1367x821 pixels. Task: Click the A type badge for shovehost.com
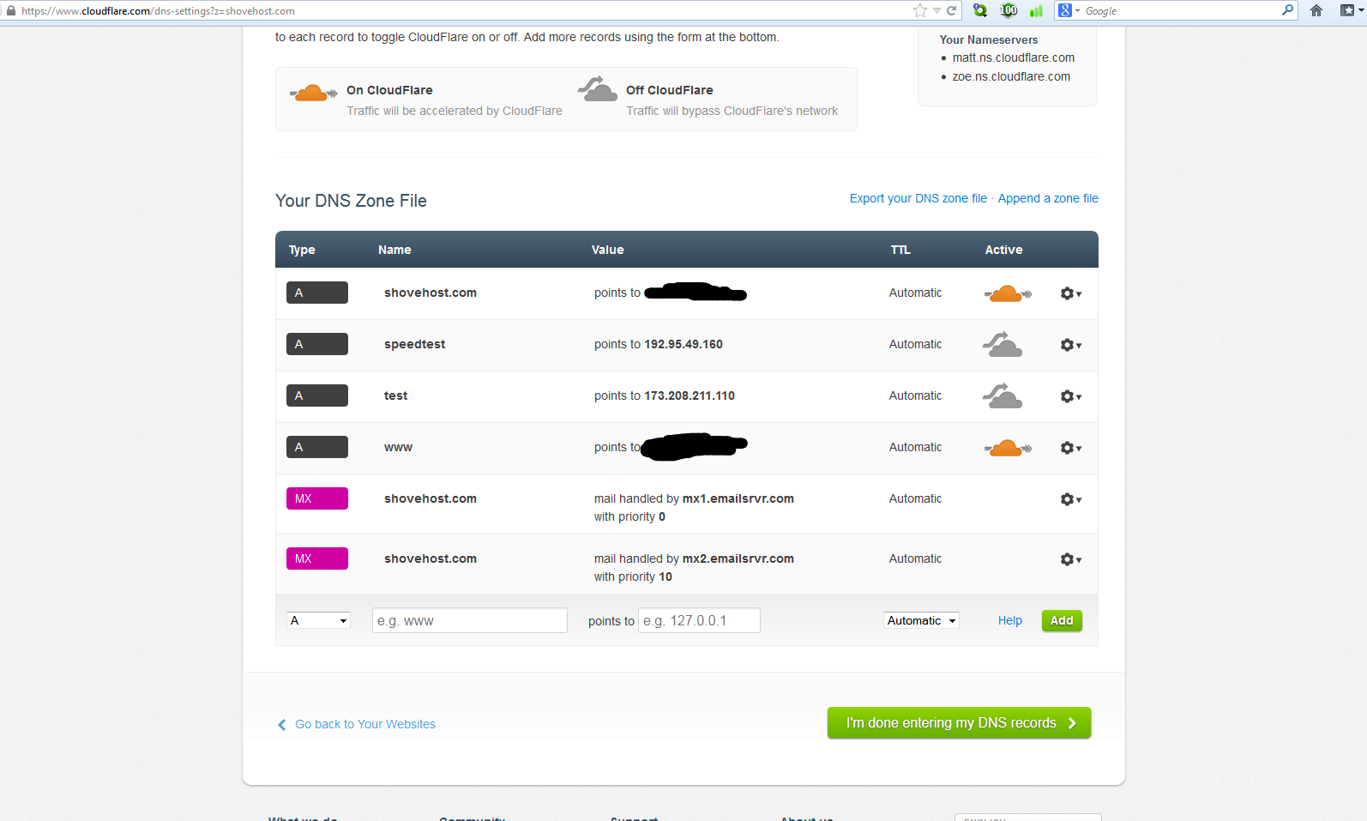317,293
